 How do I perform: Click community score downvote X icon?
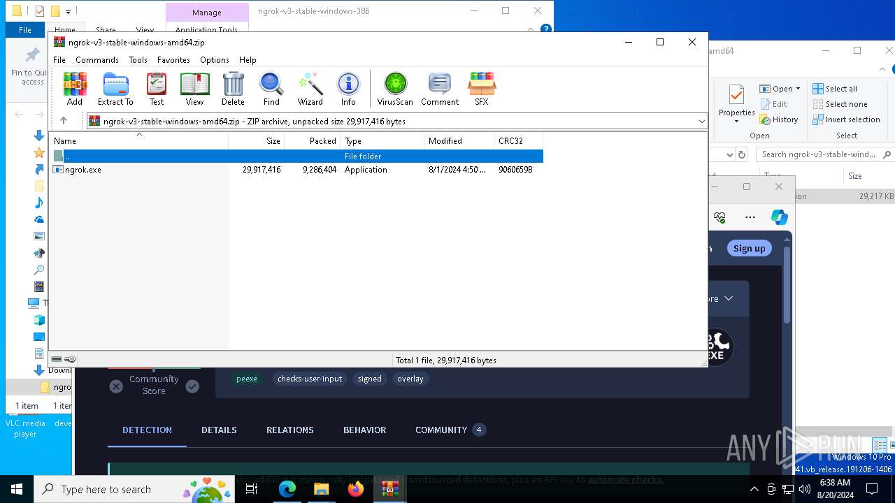116,386
